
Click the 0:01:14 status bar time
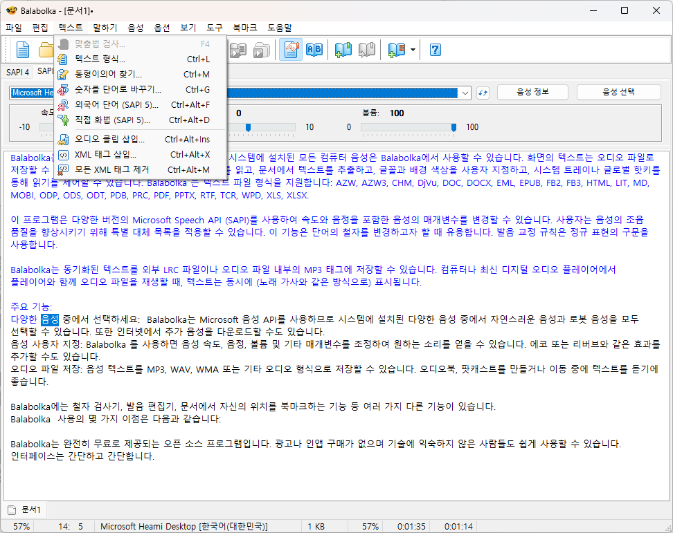pos(458,527)
